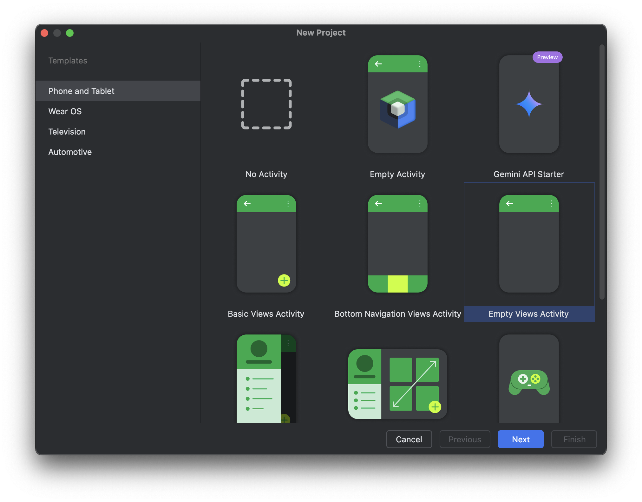642x502 pixels.
Task: Click the Bottom Navigation Views Activity label
Action: tap(398, 314)
